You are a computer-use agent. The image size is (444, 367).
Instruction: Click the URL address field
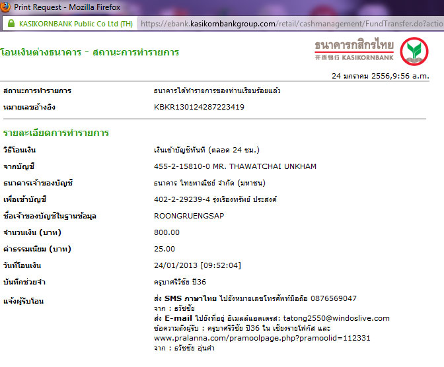pyautogui.click(x=291, y=24)
